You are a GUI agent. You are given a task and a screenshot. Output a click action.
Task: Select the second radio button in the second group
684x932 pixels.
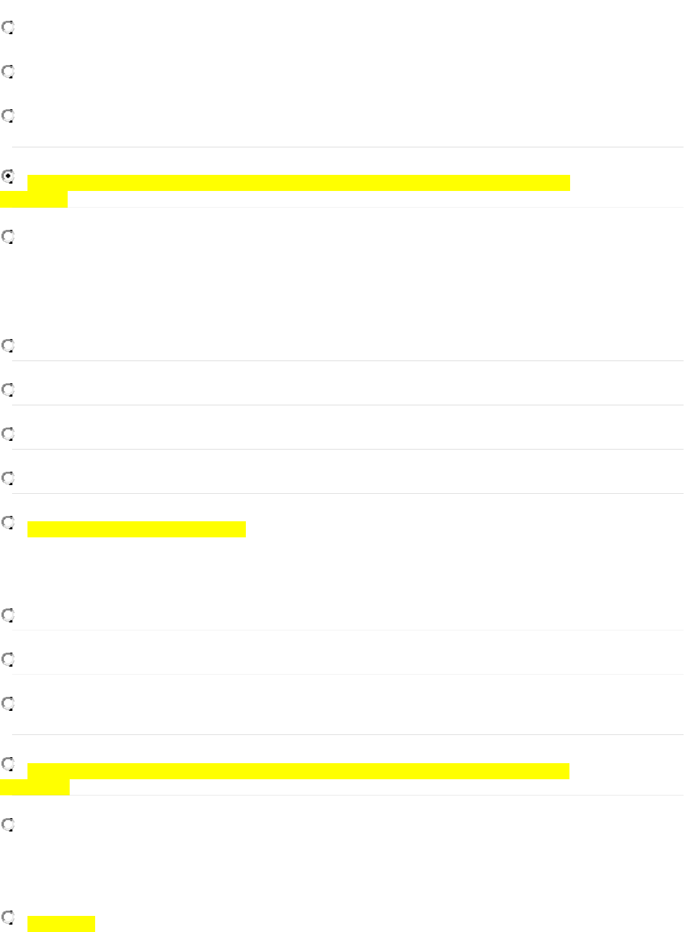point(8,389)
